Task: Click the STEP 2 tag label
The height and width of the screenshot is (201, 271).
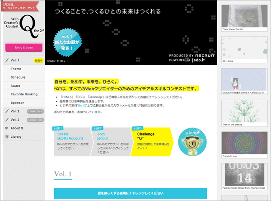Action: (x=98, y=128)
